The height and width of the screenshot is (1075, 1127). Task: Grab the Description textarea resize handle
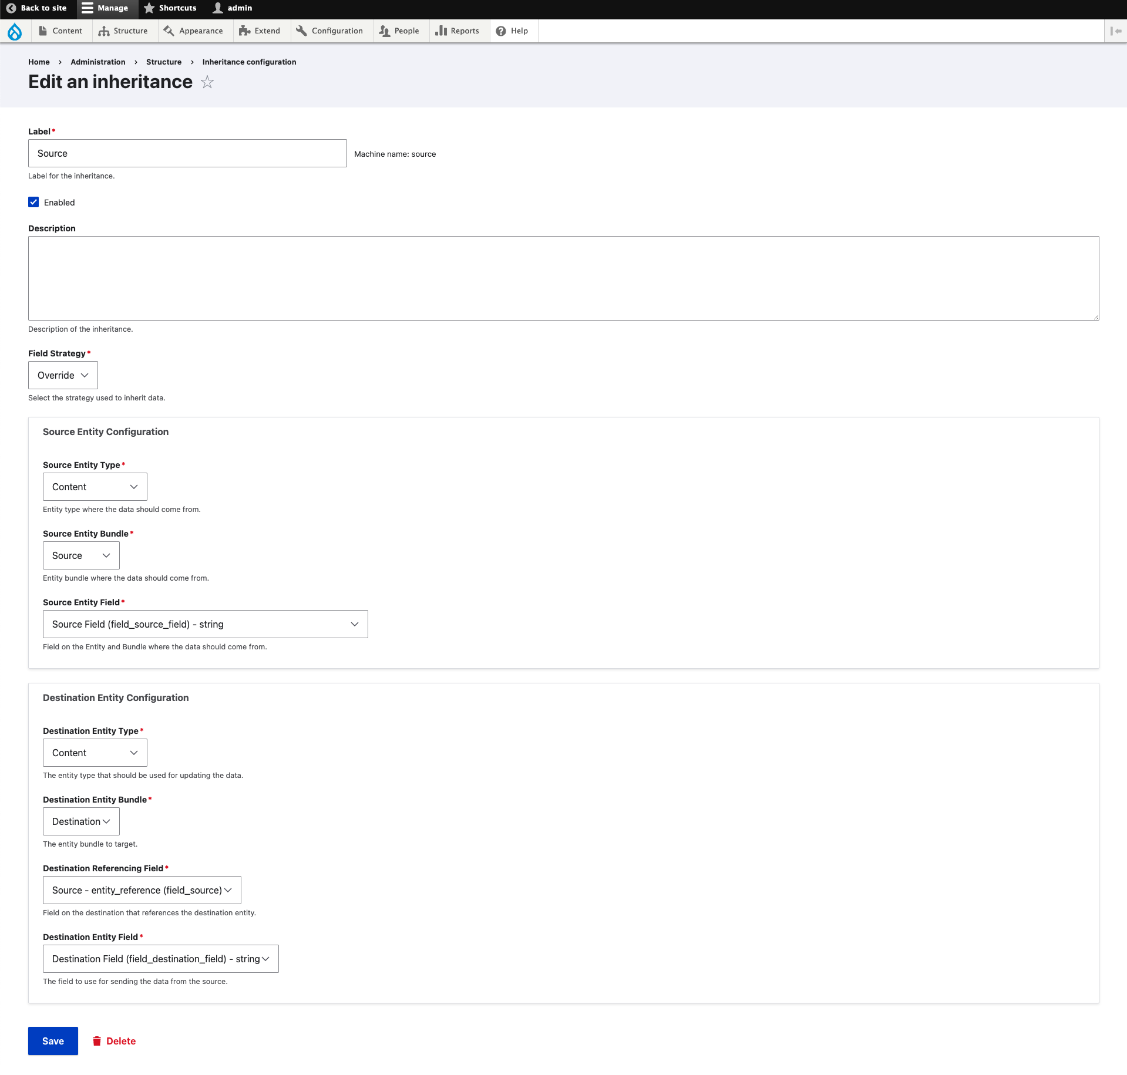pos(1095,316)
